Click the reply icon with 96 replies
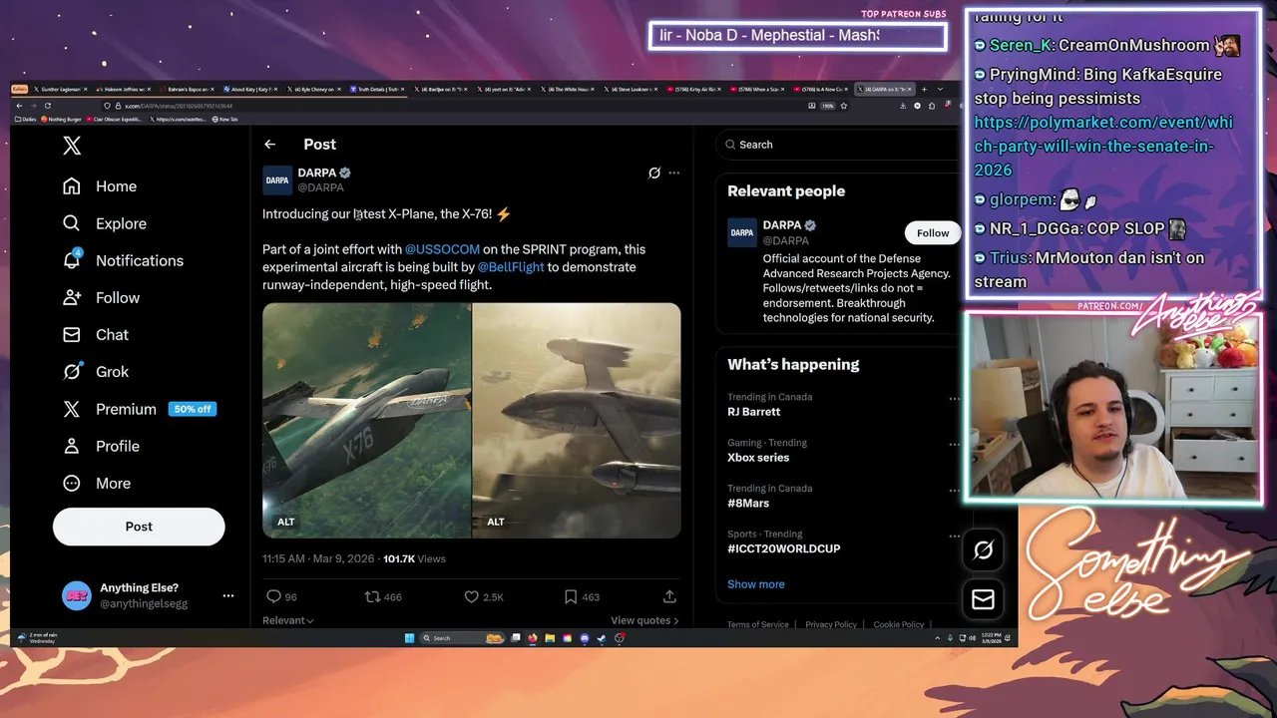The width and height of the screenshot is (1277, 718). pyautogui.click(x=273, y=596)
